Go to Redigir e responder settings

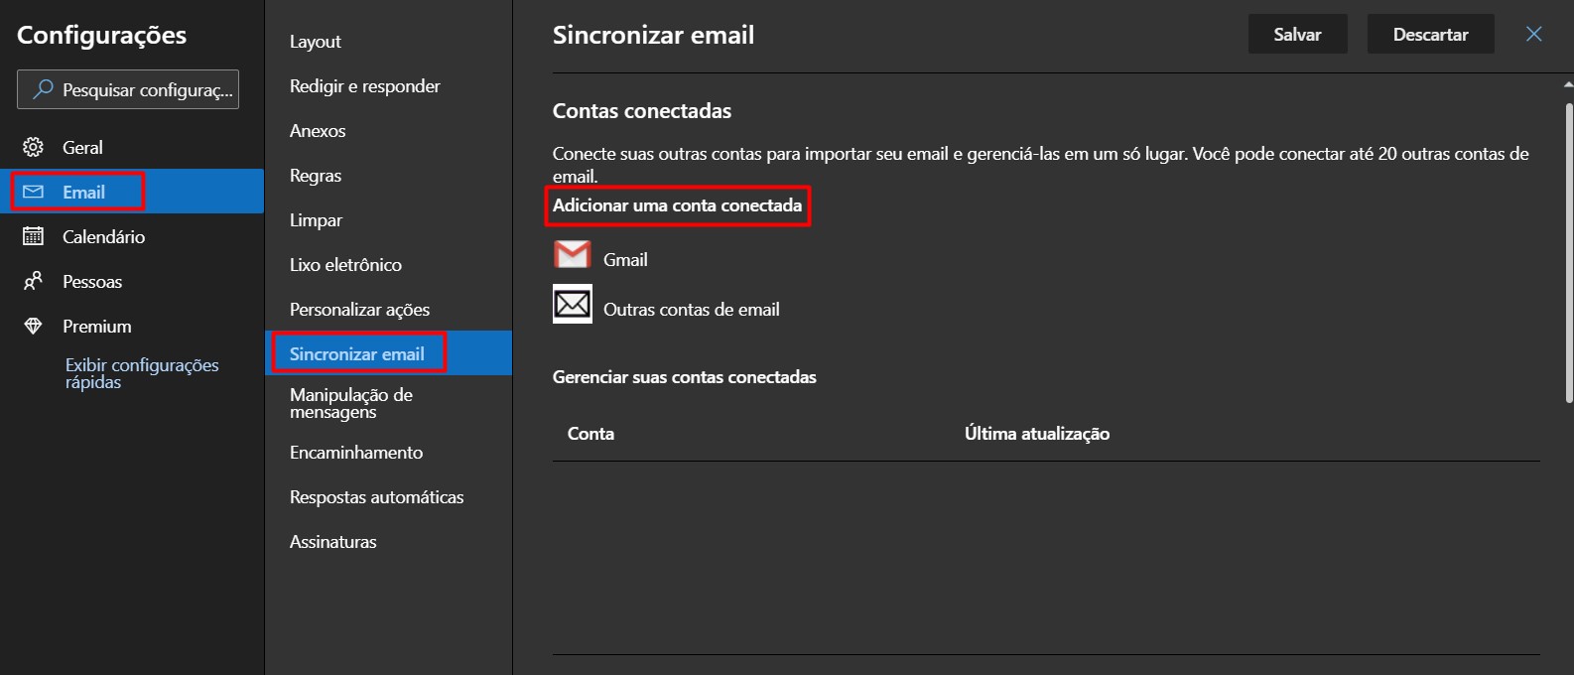[364, 86]
